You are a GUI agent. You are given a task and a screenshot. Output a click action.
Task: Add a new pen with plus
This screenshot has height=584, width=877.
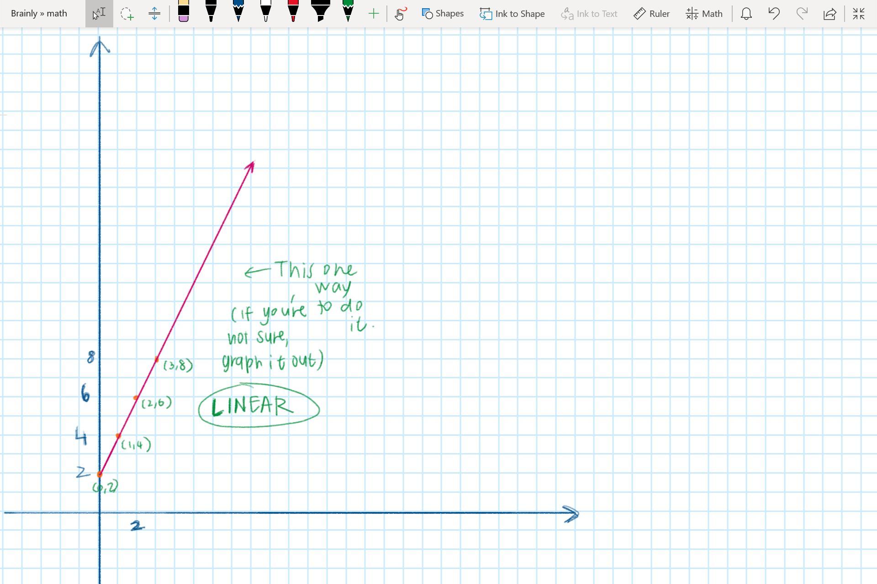tap(374, 14)
